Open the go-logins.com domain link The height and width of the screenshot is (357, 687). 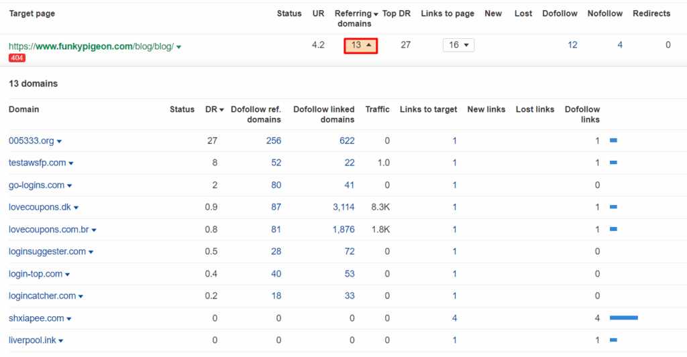(x=36, y=185)
